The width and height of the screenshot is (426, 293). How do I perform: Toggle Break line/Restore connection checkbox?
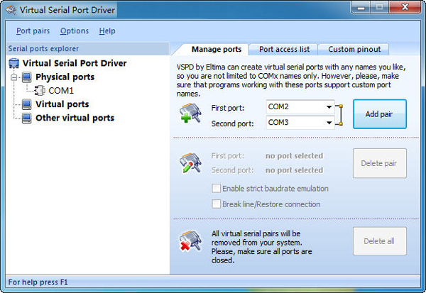click(216, 204)
